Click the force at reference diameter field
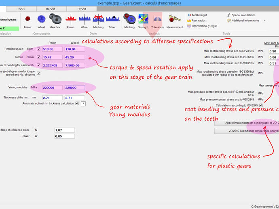 coord(65,130)
